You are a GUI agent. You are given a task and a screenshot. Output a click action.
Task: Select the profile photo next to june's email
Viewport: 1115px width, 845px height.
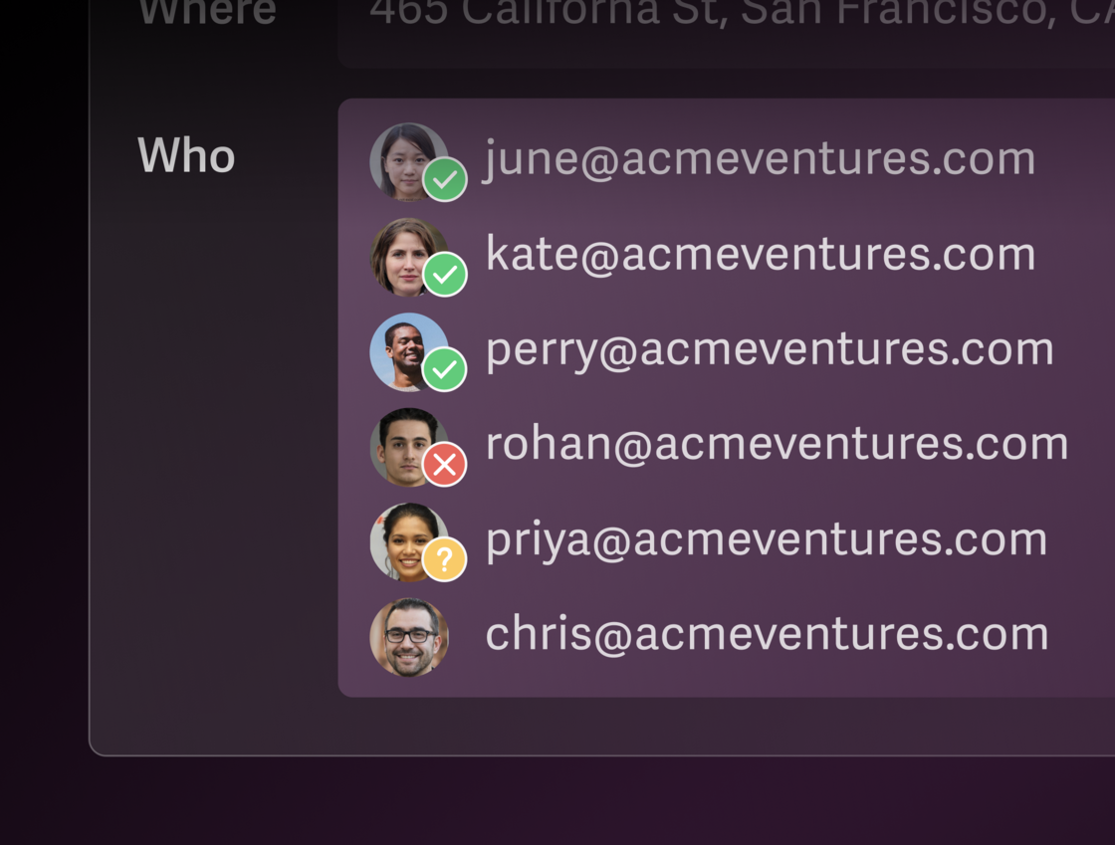403,157
